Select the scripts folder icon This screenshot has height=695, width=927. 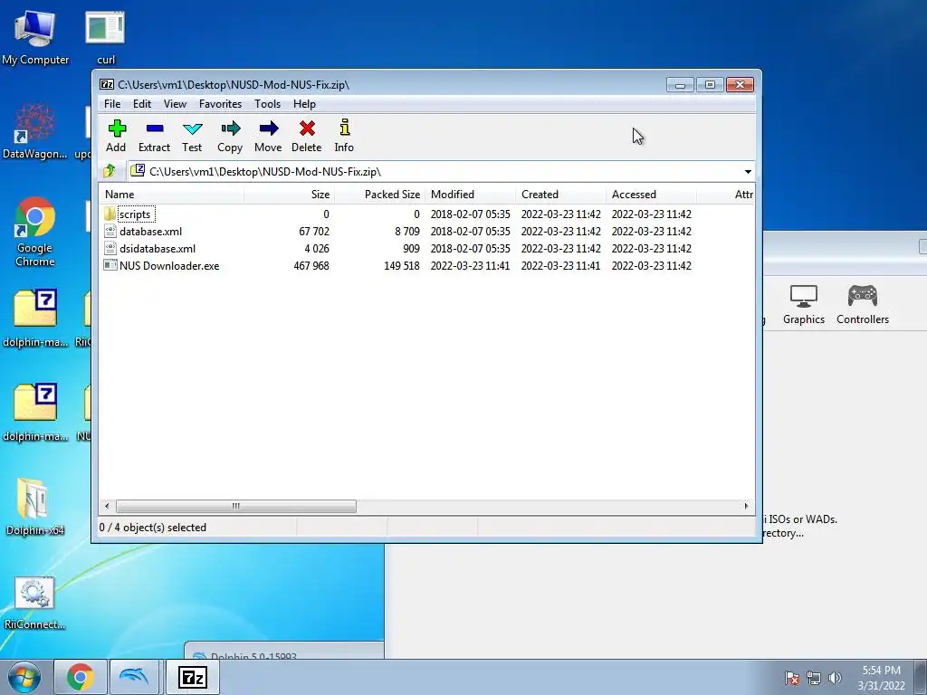tap(110, 214)
